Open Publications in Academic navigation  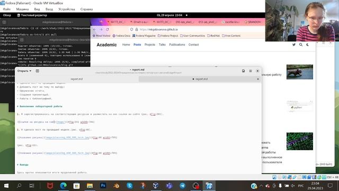click(177, 45)
